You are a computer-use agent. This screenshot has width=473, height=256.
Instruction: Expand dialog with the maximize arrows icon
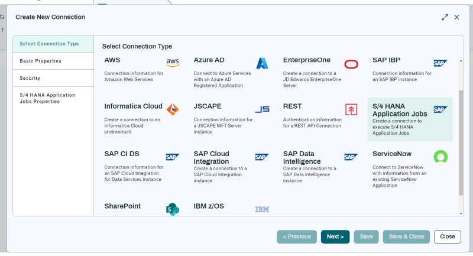(x=445, y=17)
